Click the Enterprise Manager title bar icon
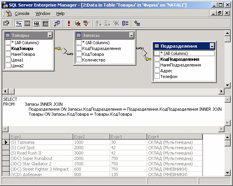 tap(5, 5)
